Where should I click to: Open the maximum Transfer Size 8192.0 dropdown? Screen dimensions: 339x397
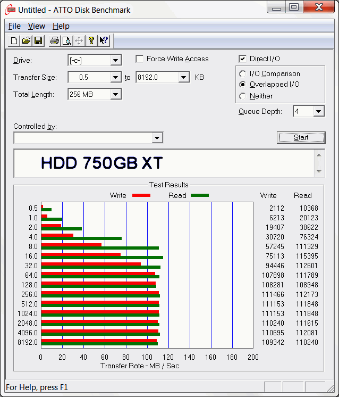click(183, 77)
